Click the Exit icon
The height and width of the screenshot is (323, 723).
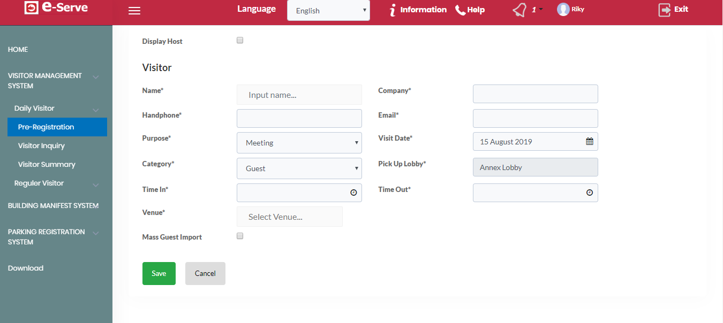(x=665, y=10)
